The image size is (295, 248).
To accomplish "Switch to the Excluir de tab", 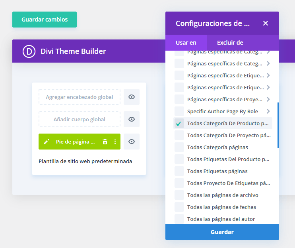I will 230,43.
